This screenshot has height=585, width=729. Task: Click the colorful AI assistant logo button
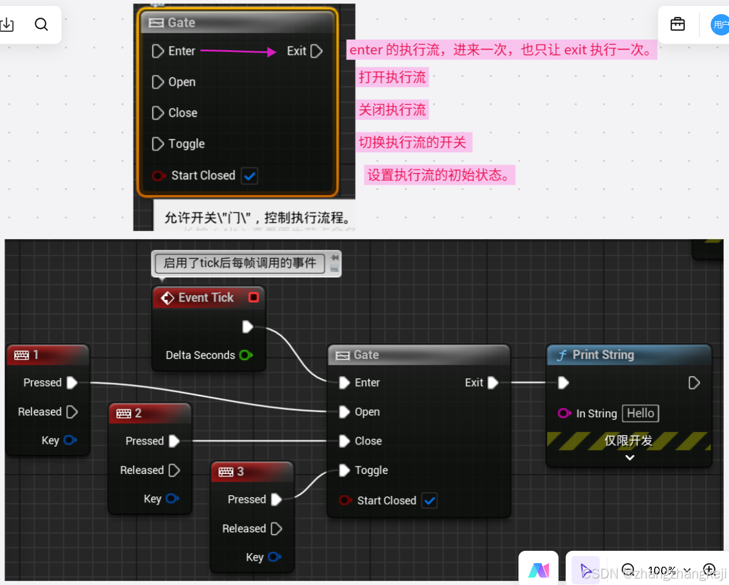click(x=538, y=570)
